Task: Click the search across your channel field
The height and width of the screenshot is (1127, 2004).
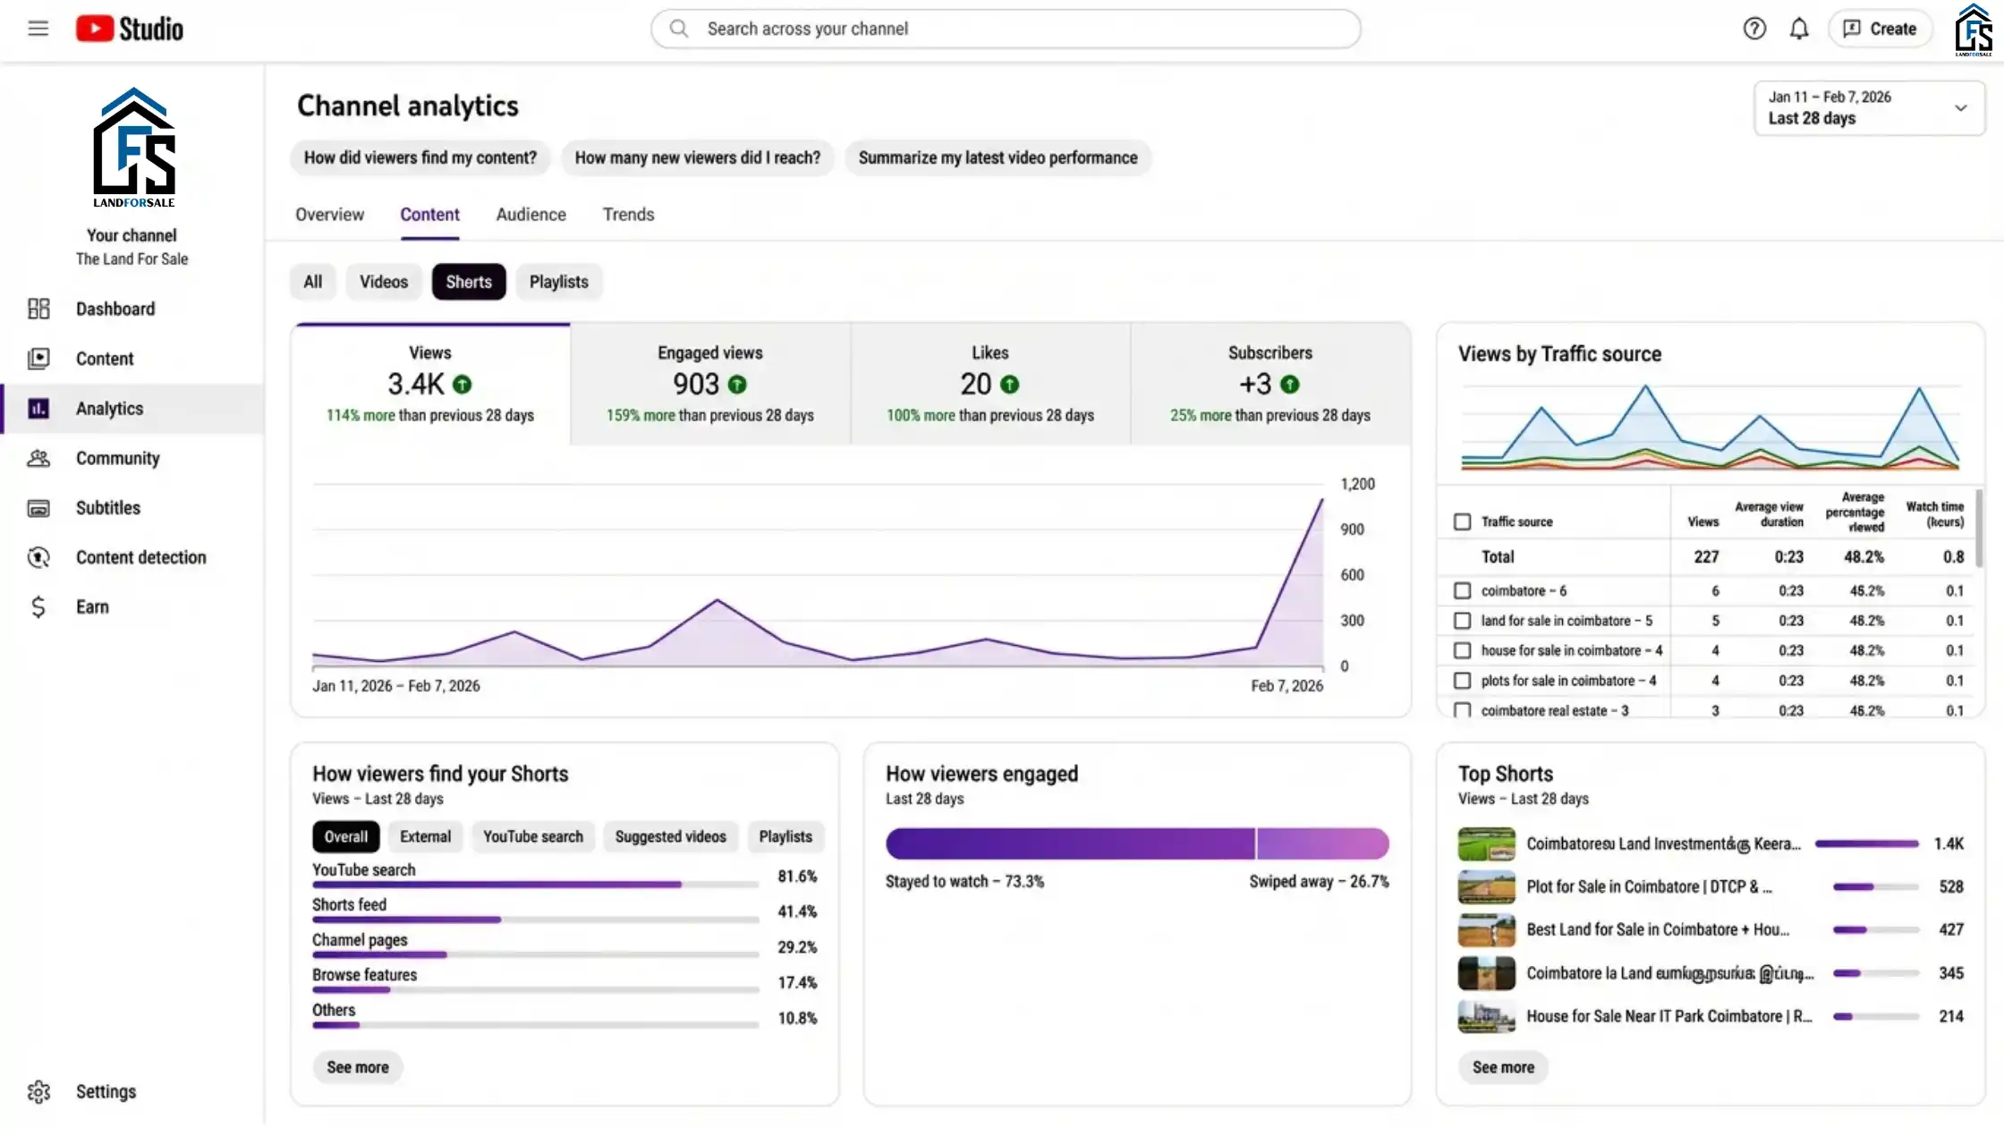Action: click(1006, 28)
